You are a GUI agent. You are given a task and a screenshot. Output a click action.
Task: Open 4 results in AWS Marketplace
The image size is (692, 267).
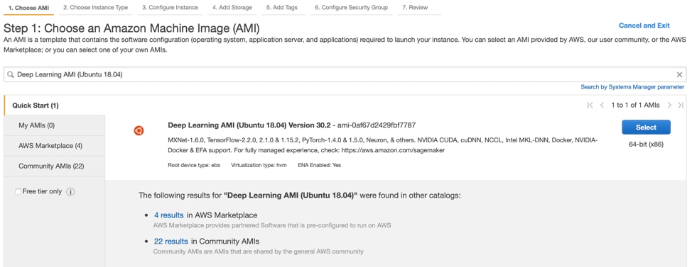[168, 215]
